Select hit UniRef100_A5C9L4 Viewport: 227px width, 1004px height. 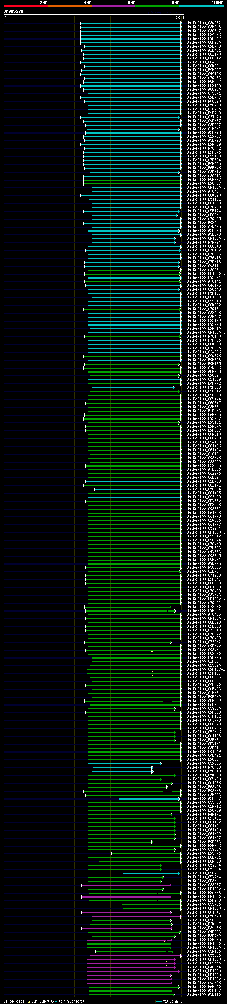pyautogui.click(x=203, y=489)
